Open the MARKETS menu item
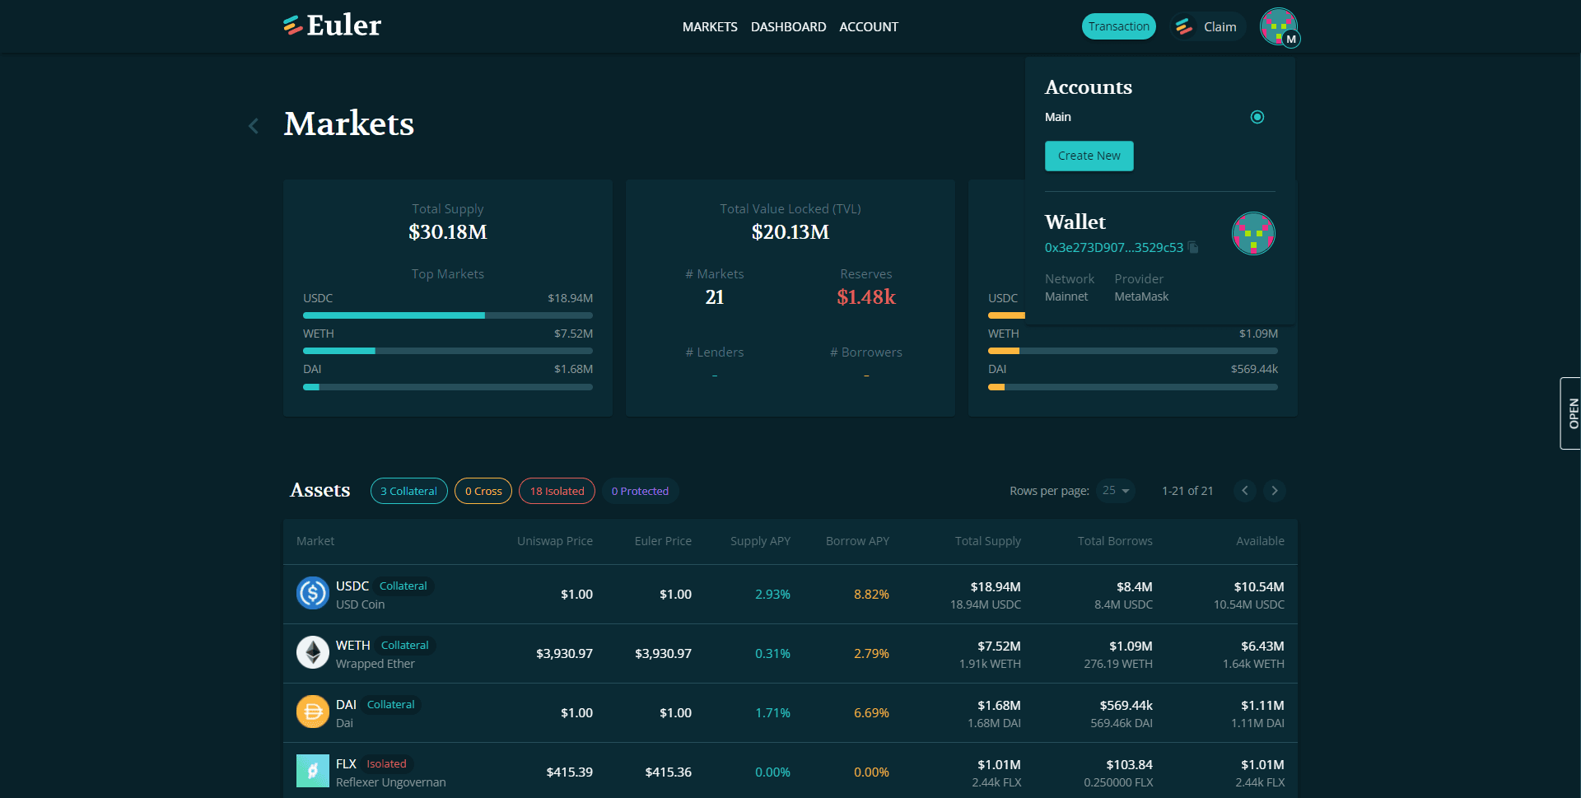1581x798 pixels. (710, 27)
